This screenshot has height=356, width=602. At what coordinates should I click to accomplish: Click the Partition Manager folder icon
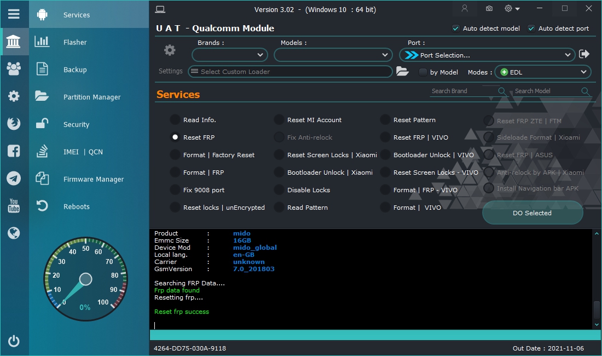tap(42, 96)
